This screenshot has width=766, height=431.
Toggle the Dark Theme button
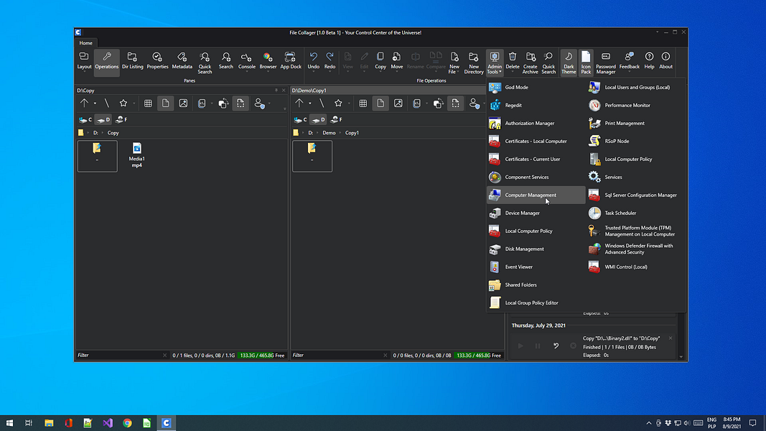tap(569, 62)
